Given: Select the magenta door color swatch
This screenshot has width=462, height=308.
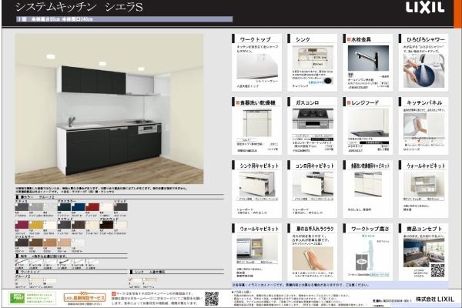Looking at the screenshot, I should coord(22,225).
